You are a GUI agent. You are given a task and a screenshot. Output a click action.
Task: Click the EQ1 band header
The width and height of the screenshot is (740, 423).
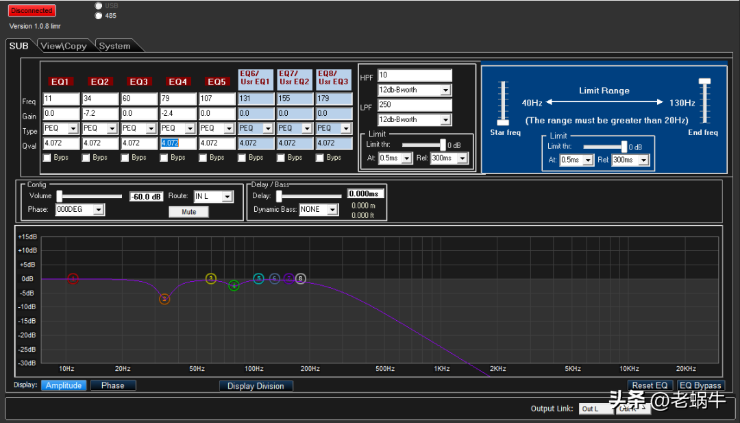click(60, 82)
